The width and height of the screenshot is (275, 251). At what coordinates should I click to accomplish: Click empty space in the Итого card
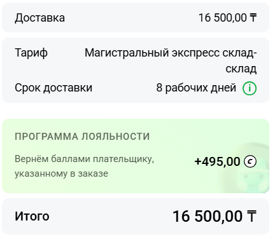pos(110,217)
